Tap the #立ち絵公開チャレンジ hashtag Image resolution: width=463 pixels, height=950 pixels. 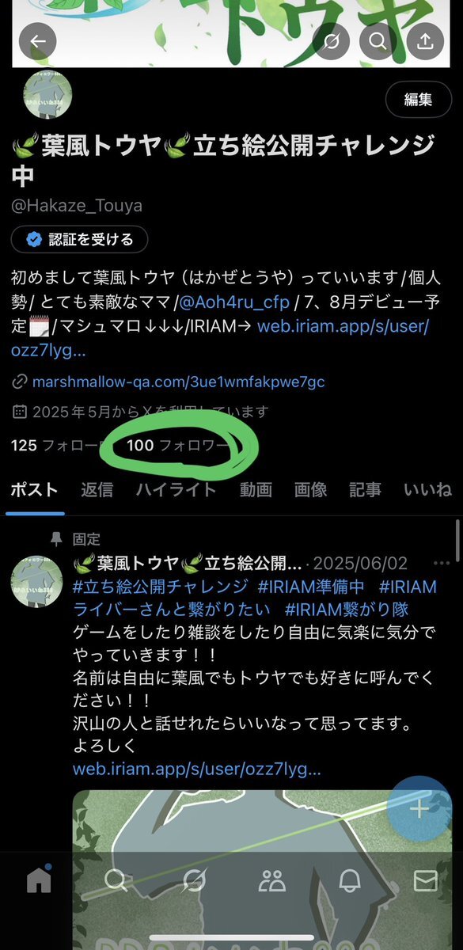pos(161,587)
